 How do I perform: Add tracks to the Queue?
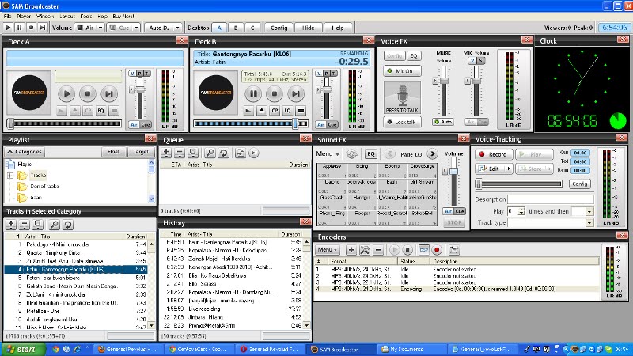coord(166,153)
